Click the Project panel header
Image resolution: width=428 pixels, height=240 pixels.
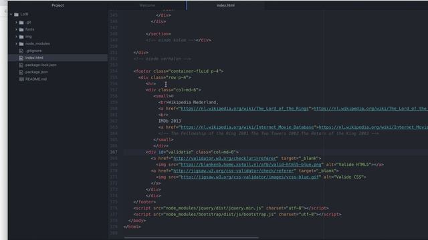(x=58, y=5)
